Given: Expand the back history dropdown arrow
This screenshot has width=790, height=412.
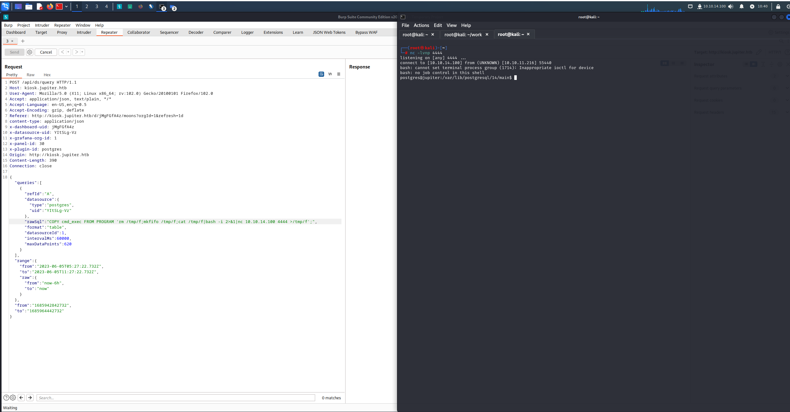Looking at the screenshot, I should click(x=68, y=52).
